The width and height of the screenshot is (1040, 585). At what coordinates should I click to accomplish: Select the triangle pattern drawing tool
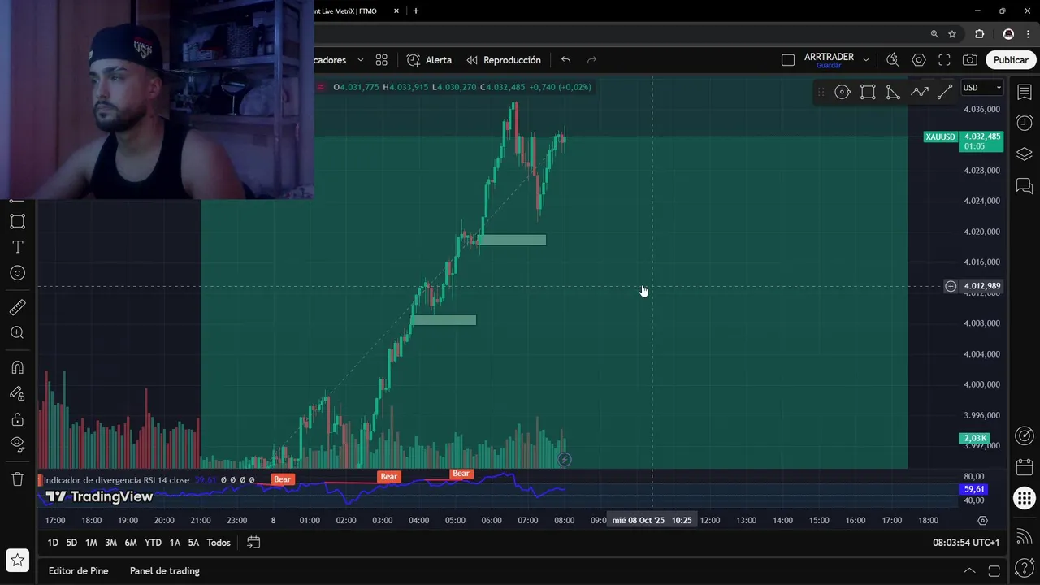[893, 92]
